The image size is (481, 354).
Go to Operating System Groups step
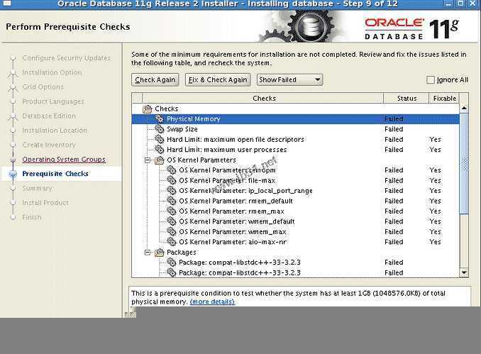click(x=64, y=159)
